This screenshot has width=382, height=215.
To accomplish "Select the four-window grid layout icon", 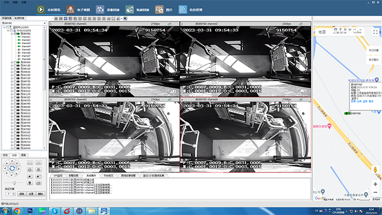I will [x=65, y=19].
